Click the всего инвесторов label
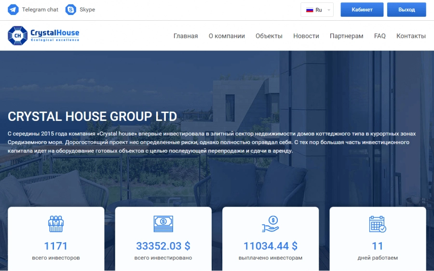 pos(56,258)
